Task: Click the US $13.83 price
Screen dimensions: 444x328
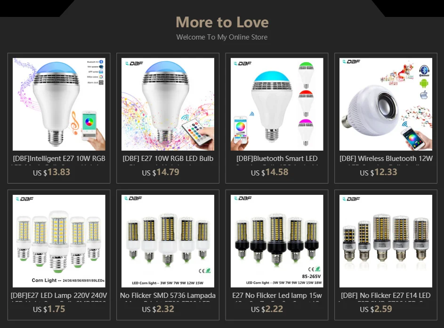Action: click(51, 172)
